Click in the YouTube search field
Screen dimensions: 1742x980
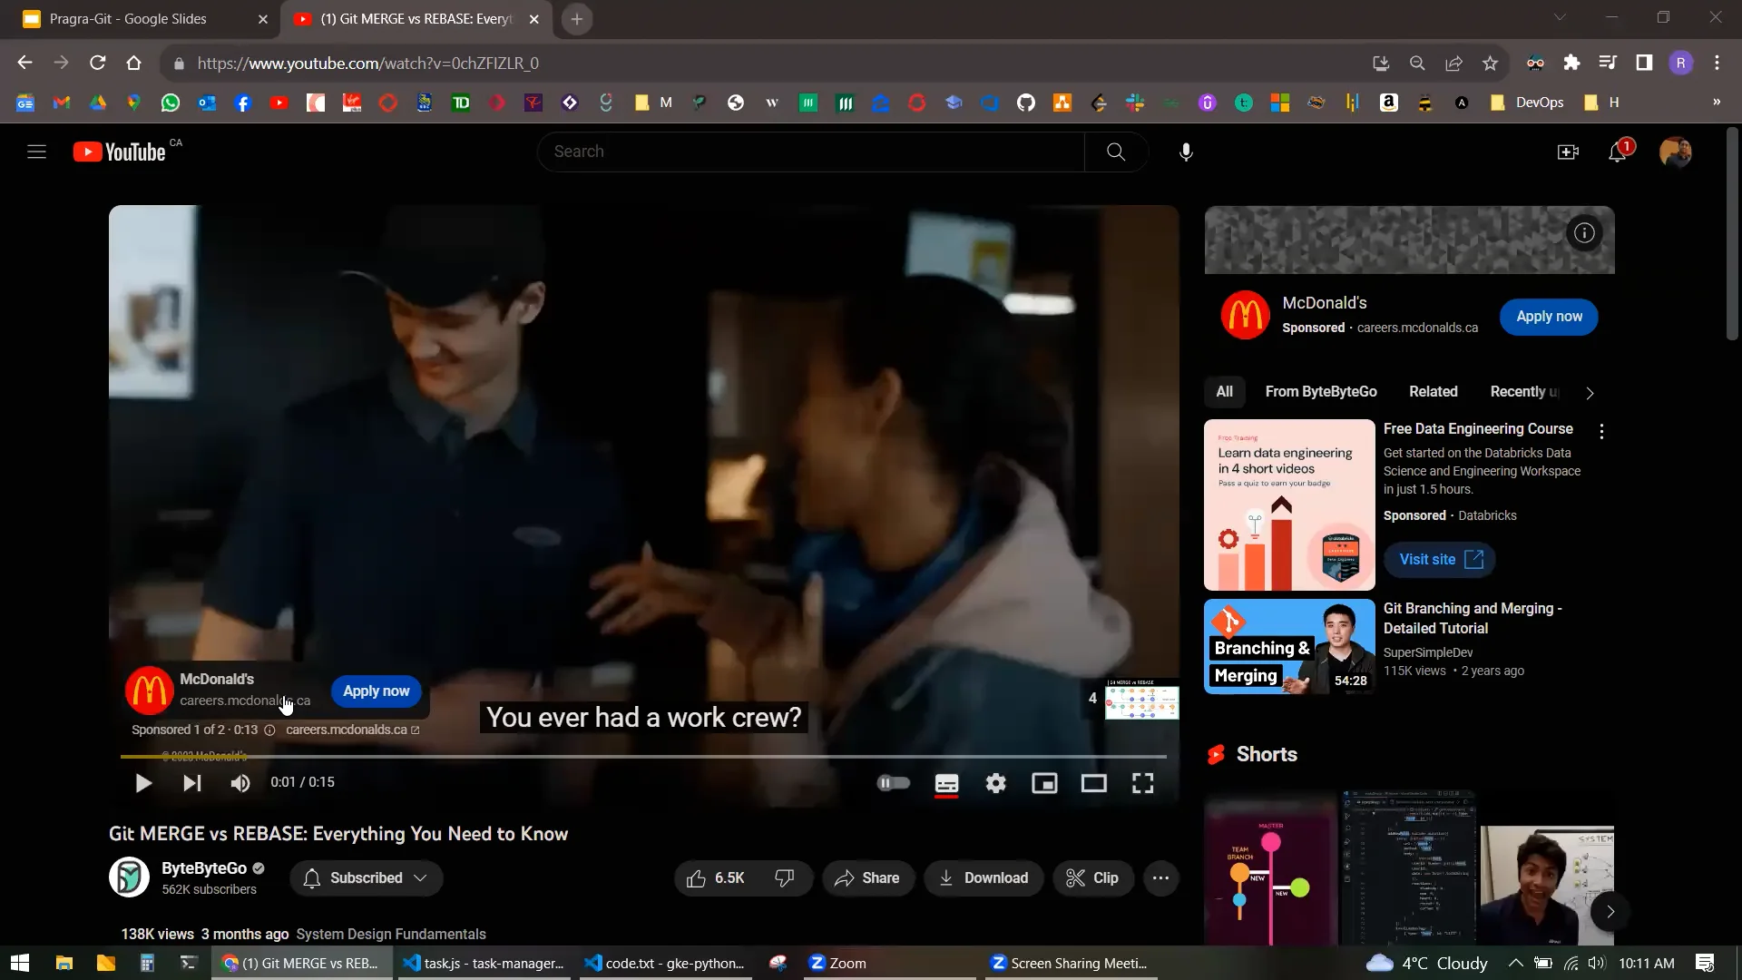point(811,152)
